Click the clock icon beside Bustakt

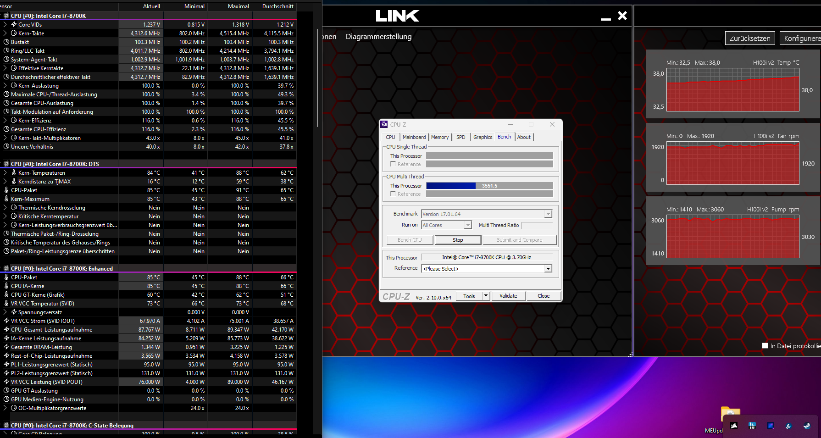pos(6,42)
